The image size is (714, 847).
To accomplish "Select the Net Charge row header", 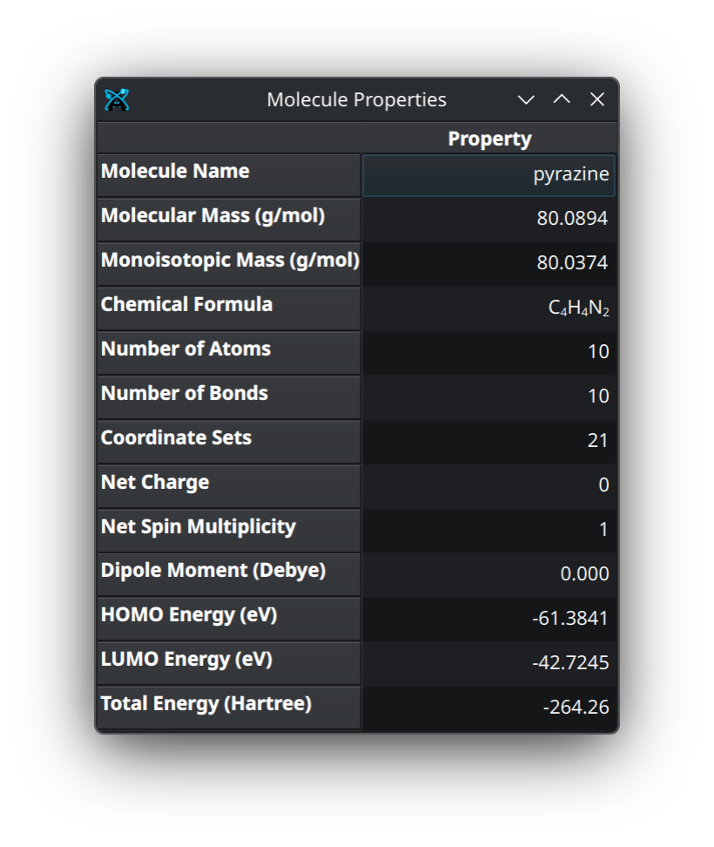I will (228, 485).
